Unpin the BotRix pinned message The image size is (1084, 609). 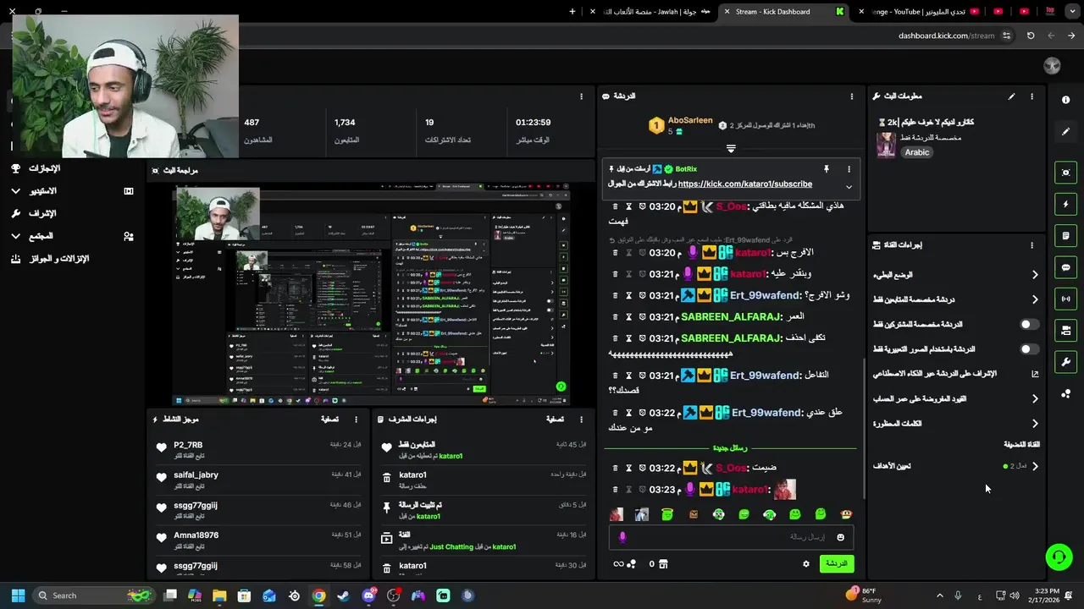[x=826, y=169]
